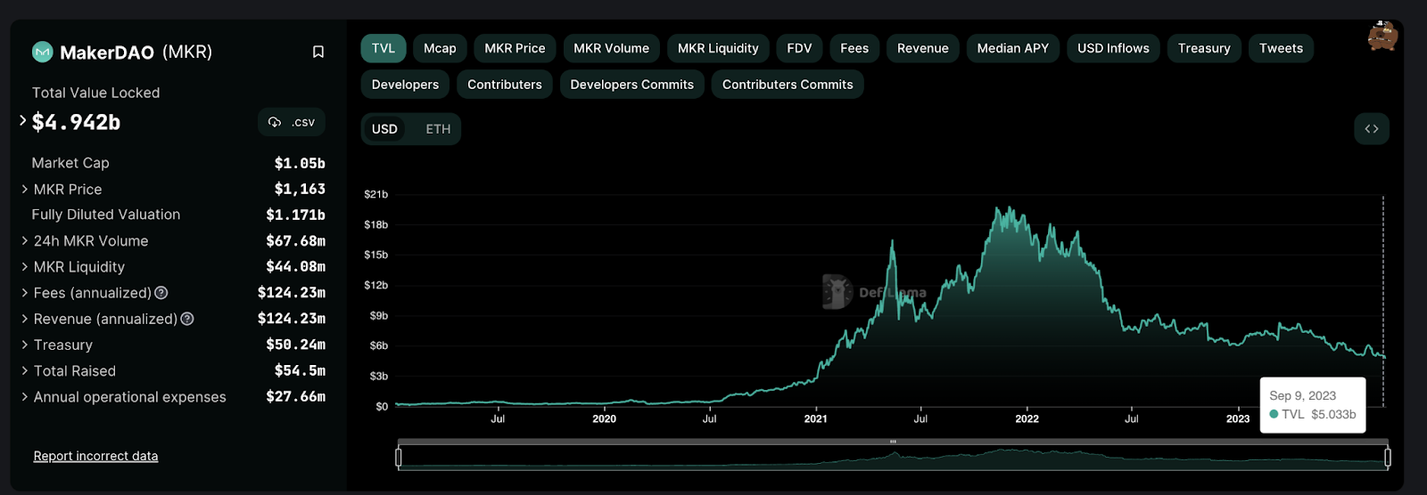The height and width of the screenshot is (495, 1427).
Task: Click the 2020 x-axis label
Action: pyautogui.click(x=604, y=418)
